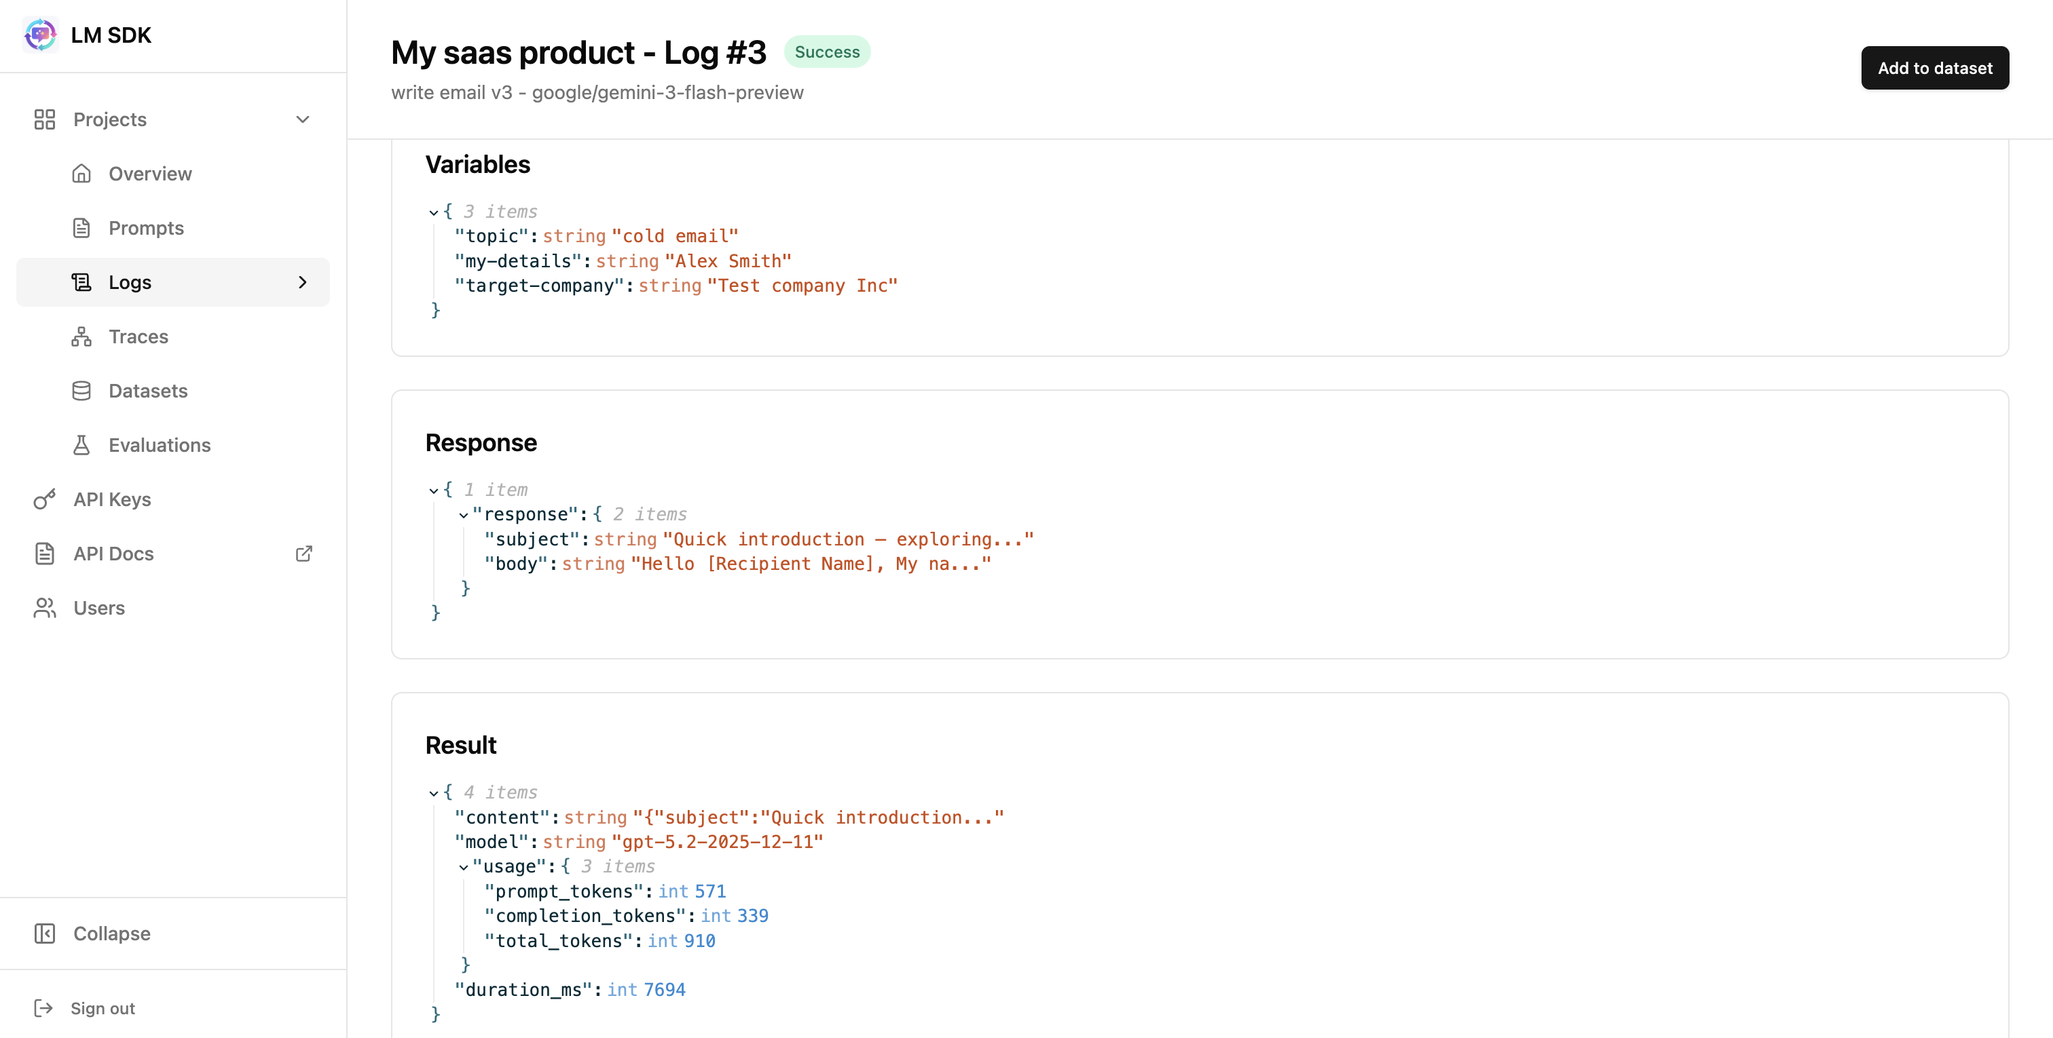Click the API Docs external link icon
2053x1038 pixels.
click(303, 554)
